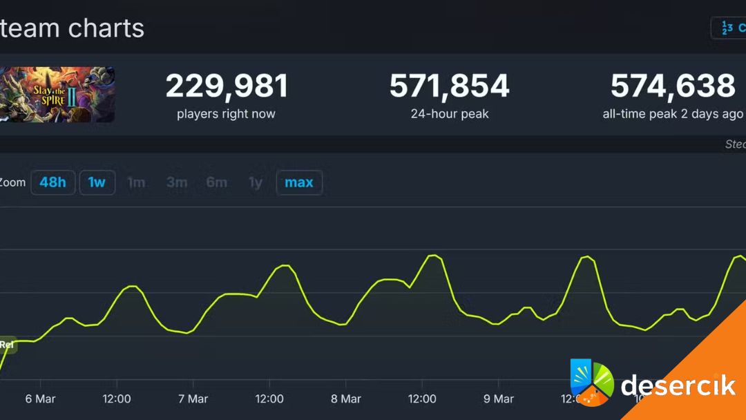Click the '7 Mar' axis label

tap(193, 399)
